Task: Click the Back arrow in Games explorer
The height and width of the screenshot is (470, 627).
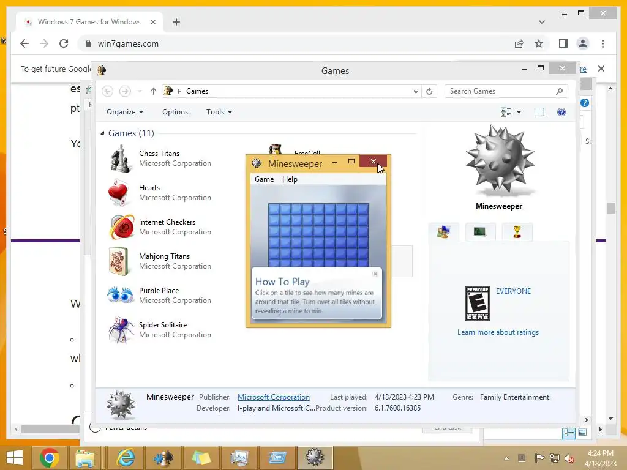Action: click(x=107, y=91)
